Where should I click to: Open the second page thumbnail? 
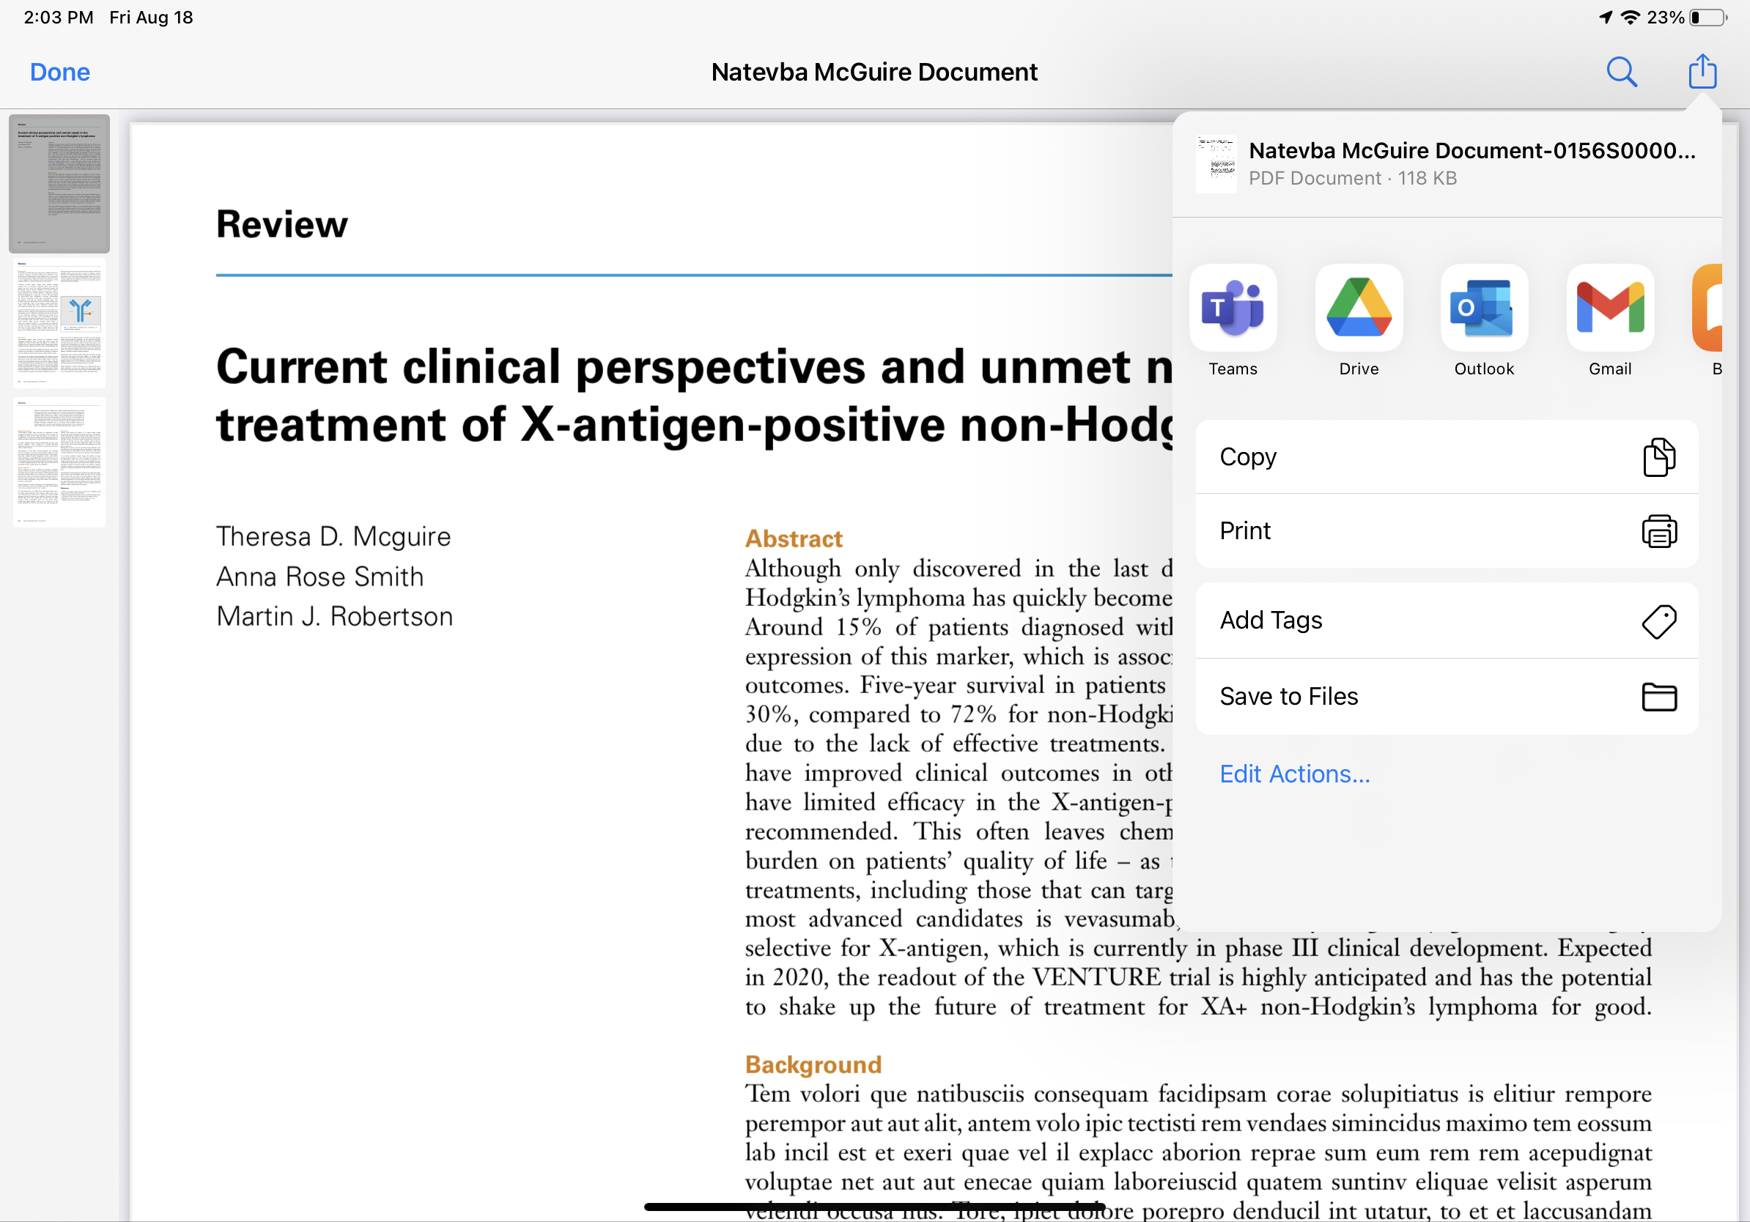click(x=59, y=324)
